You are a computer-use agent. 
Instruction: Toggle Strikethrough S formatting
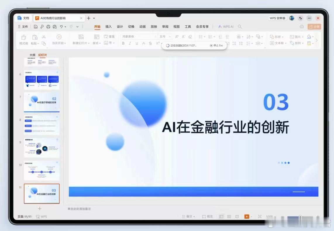150,43
